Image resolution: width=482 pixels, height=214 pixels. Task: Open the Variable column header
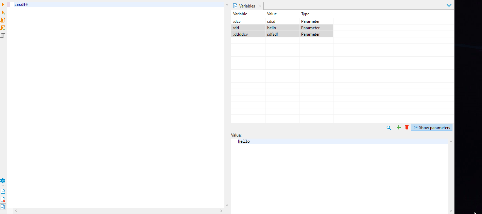[240, 14]
